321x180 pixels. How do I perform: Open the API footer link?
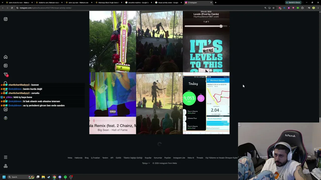112,158
